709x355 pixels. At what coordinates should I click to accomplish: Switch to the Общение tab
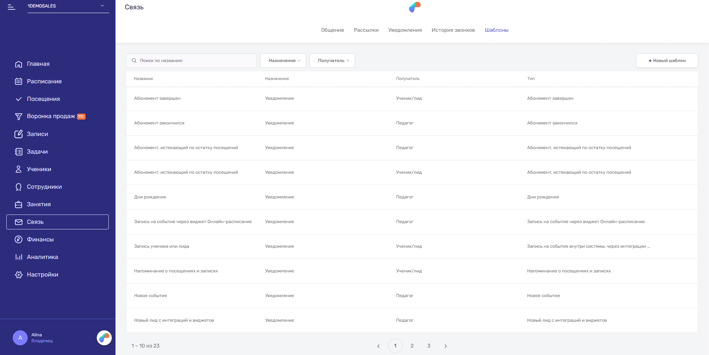(x=333, y=30)
